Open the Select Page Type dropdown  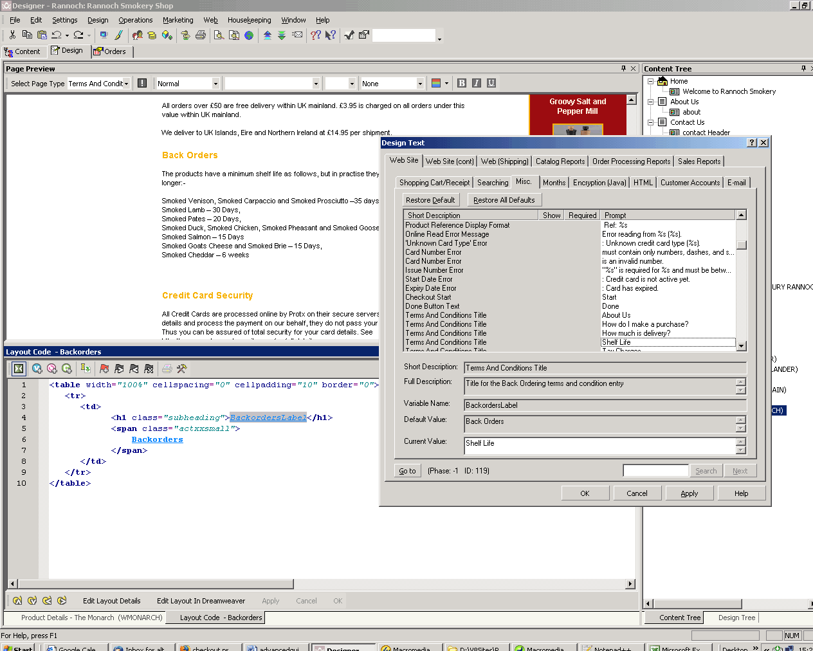click(x=126, y=84)
